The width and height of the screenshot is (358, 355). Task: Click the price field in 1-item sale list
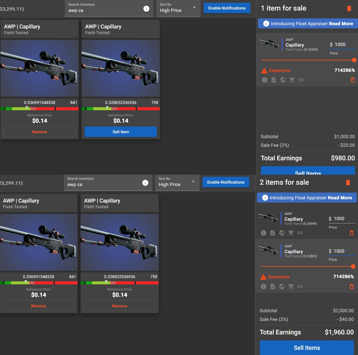tap(343, 45)
